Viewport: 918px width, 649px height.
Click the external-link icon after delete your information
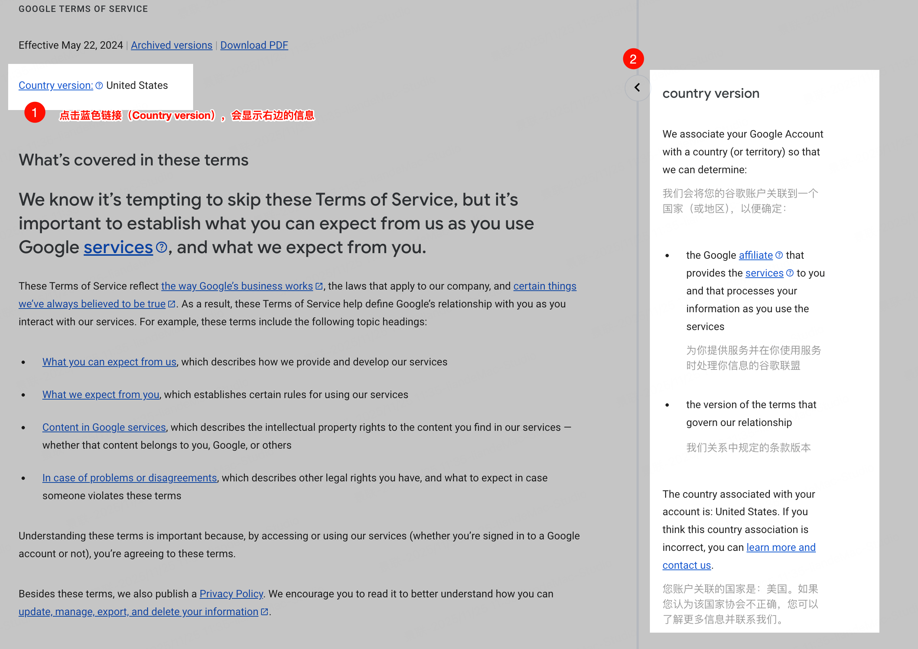pos(264,612)
